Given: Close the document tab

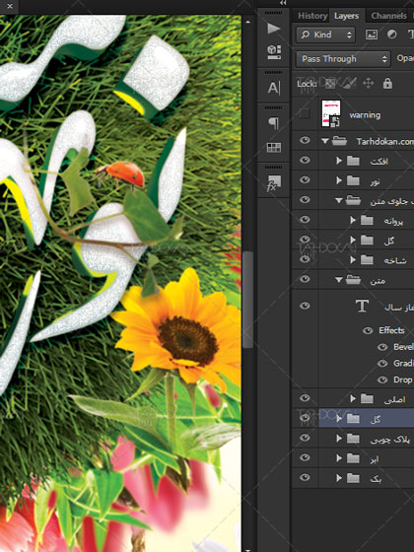Looking at the screenshot, I should [x=10, y=6].
